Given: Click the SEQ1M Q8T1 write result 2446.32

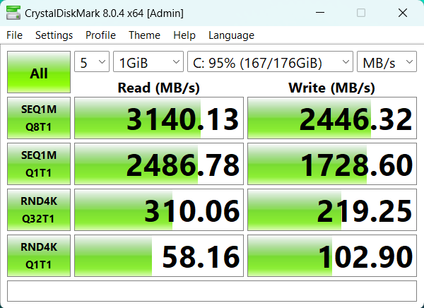Looking at the screenshot, I should pyautogui.click(x=332, y=118).
